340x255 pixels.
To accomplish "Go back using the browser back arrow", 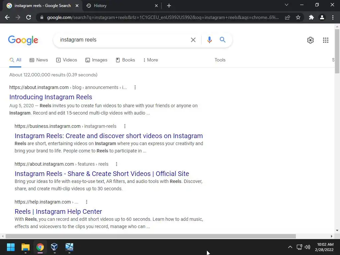I will click(7, 17).
